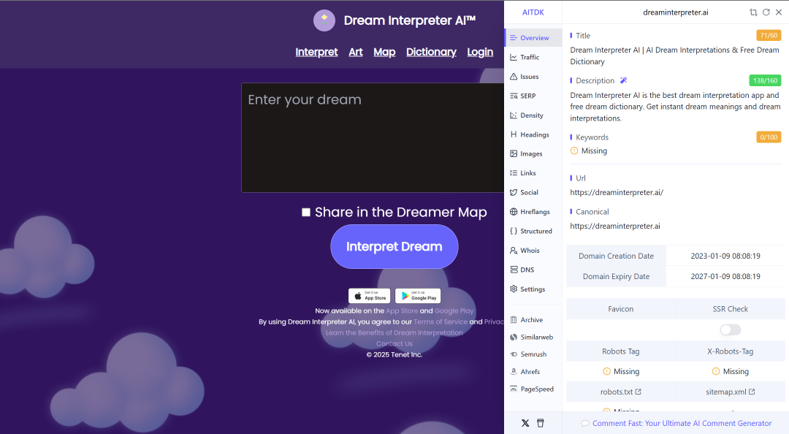Select the Links sidebar item
Screen dimensions: 789x434
pos(533,172)
